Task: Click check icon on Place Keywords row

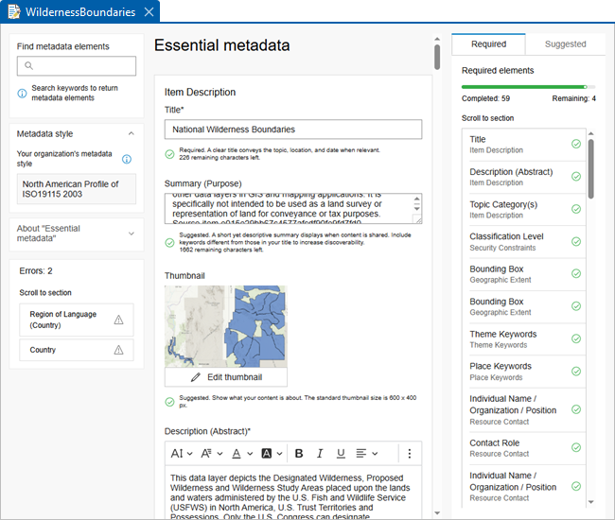Action: point(576,372)
